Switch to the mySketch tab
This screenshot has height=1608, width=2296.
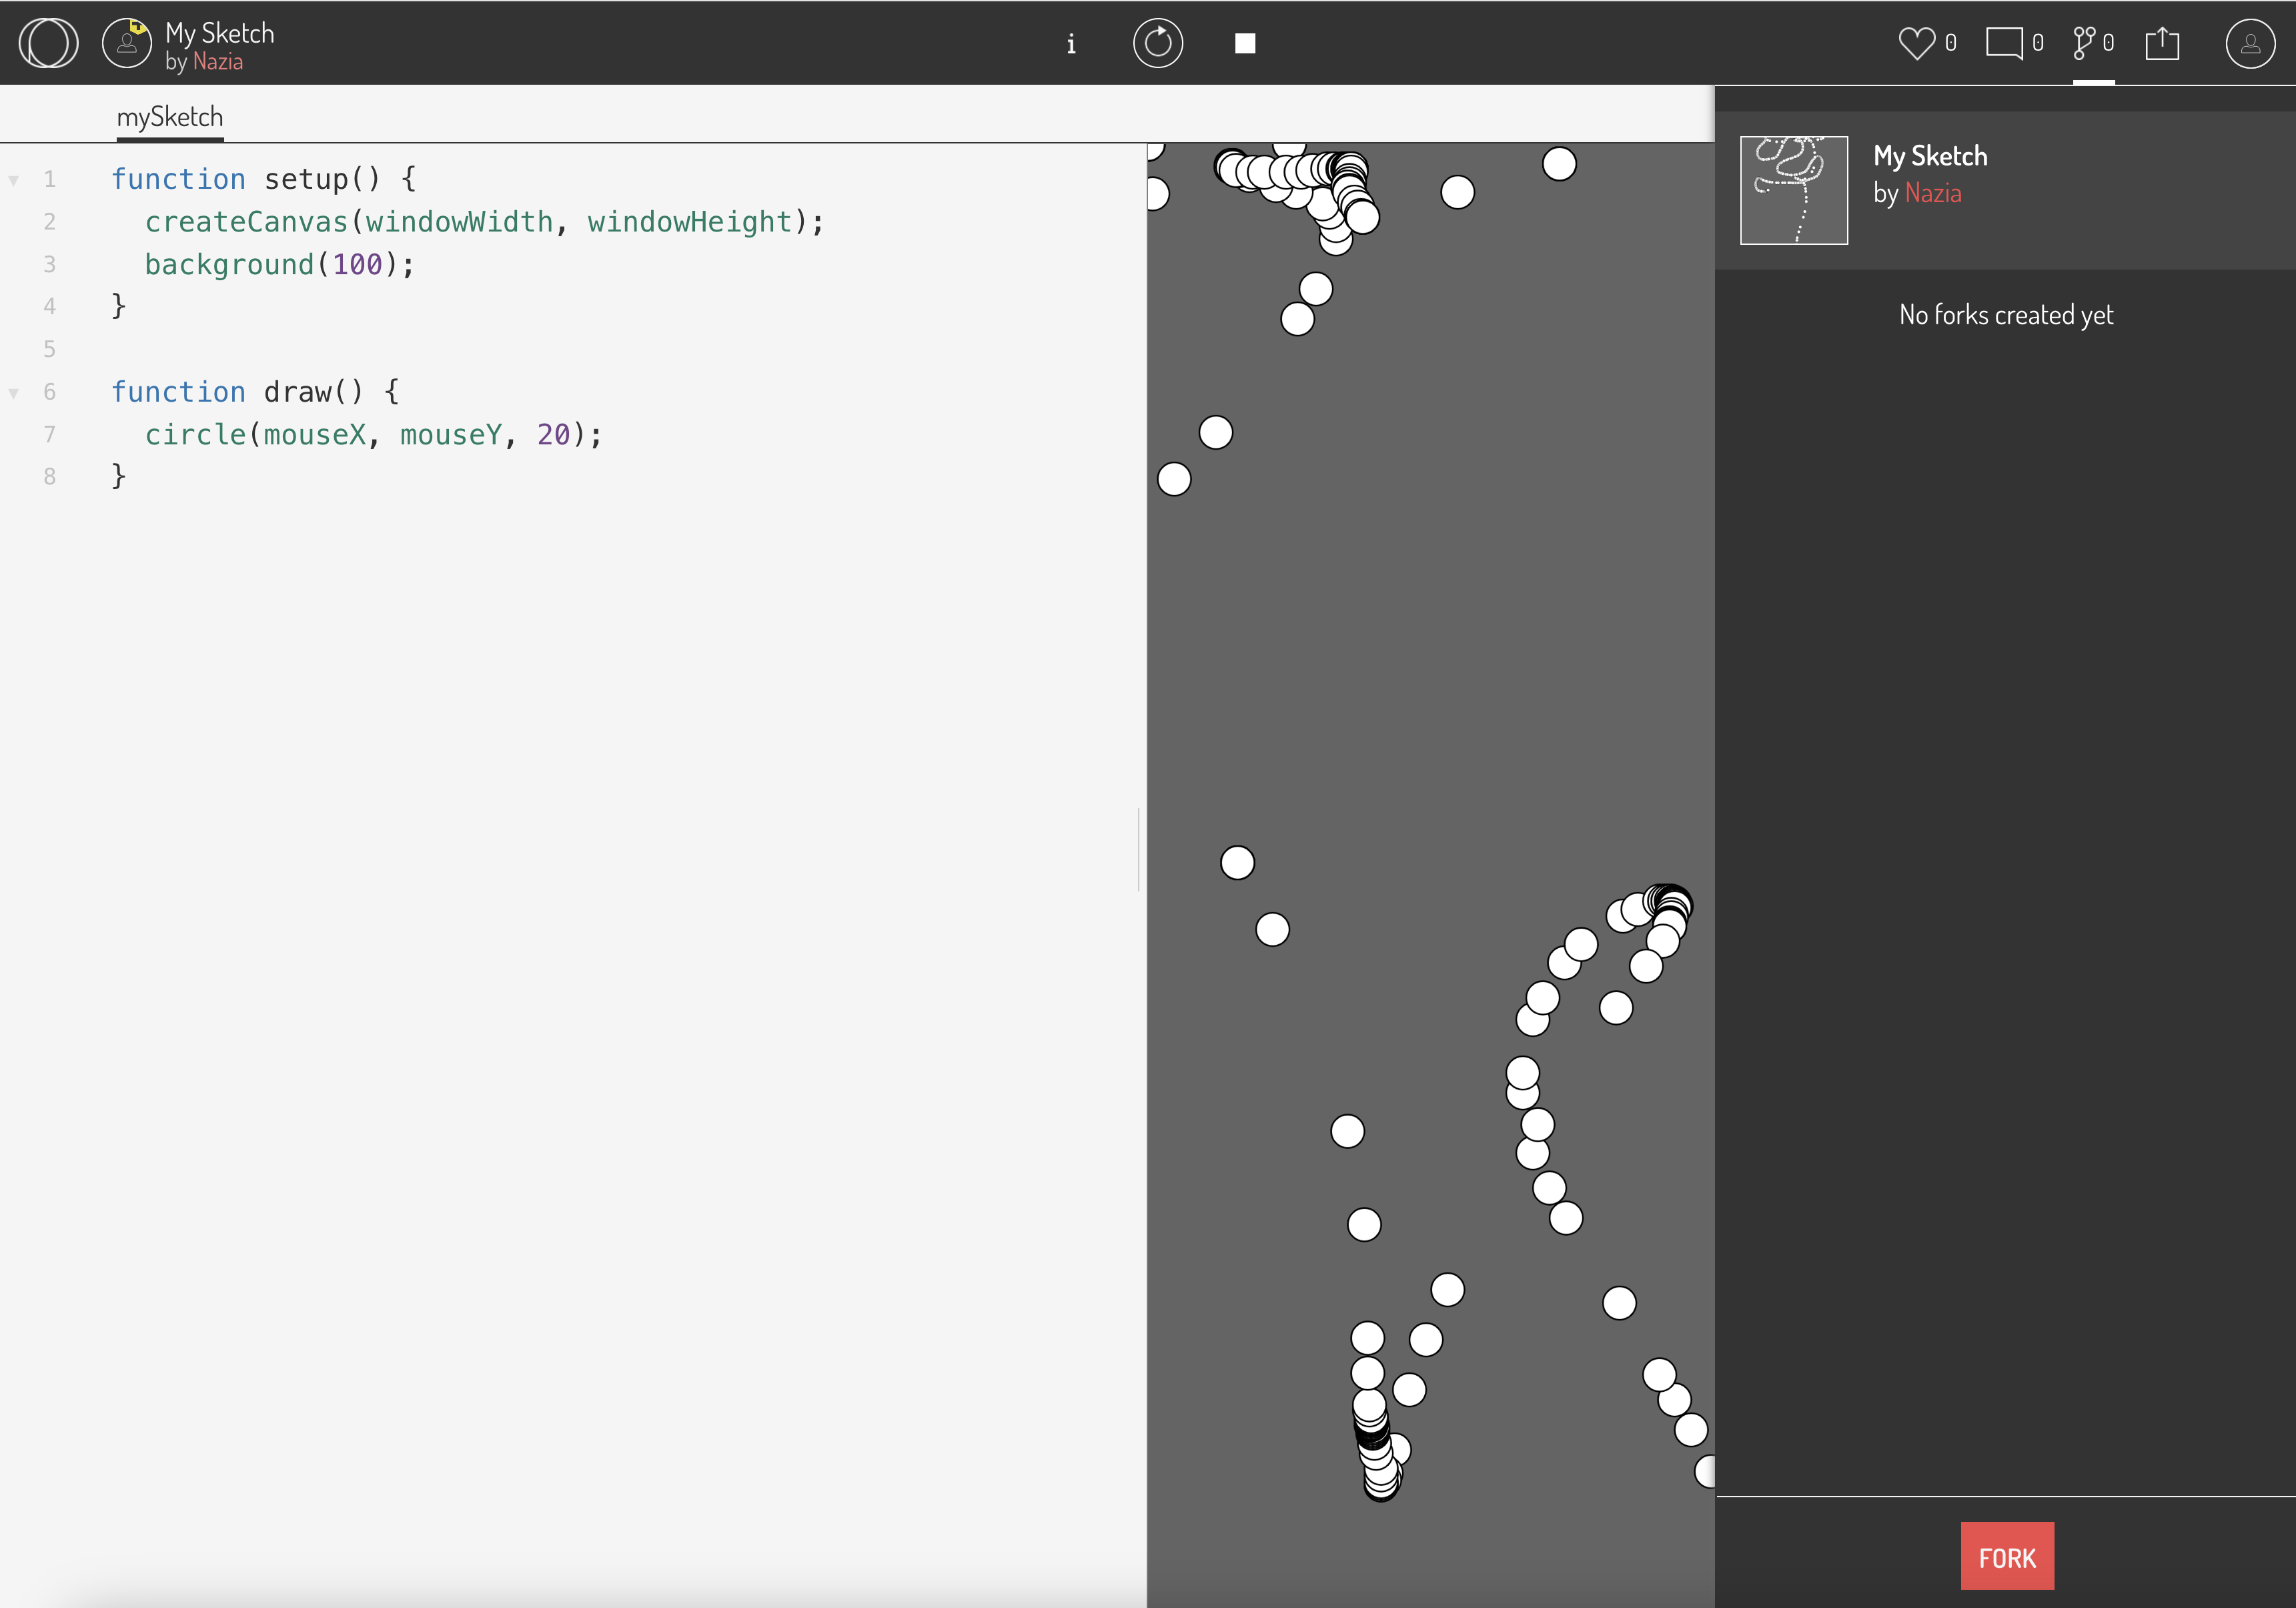coord(170,116)
